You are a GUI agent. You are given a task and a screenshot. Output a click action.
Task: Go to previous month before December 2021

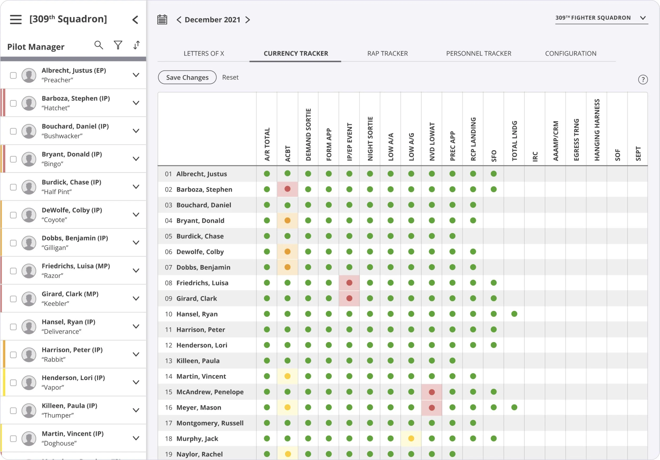179,20
